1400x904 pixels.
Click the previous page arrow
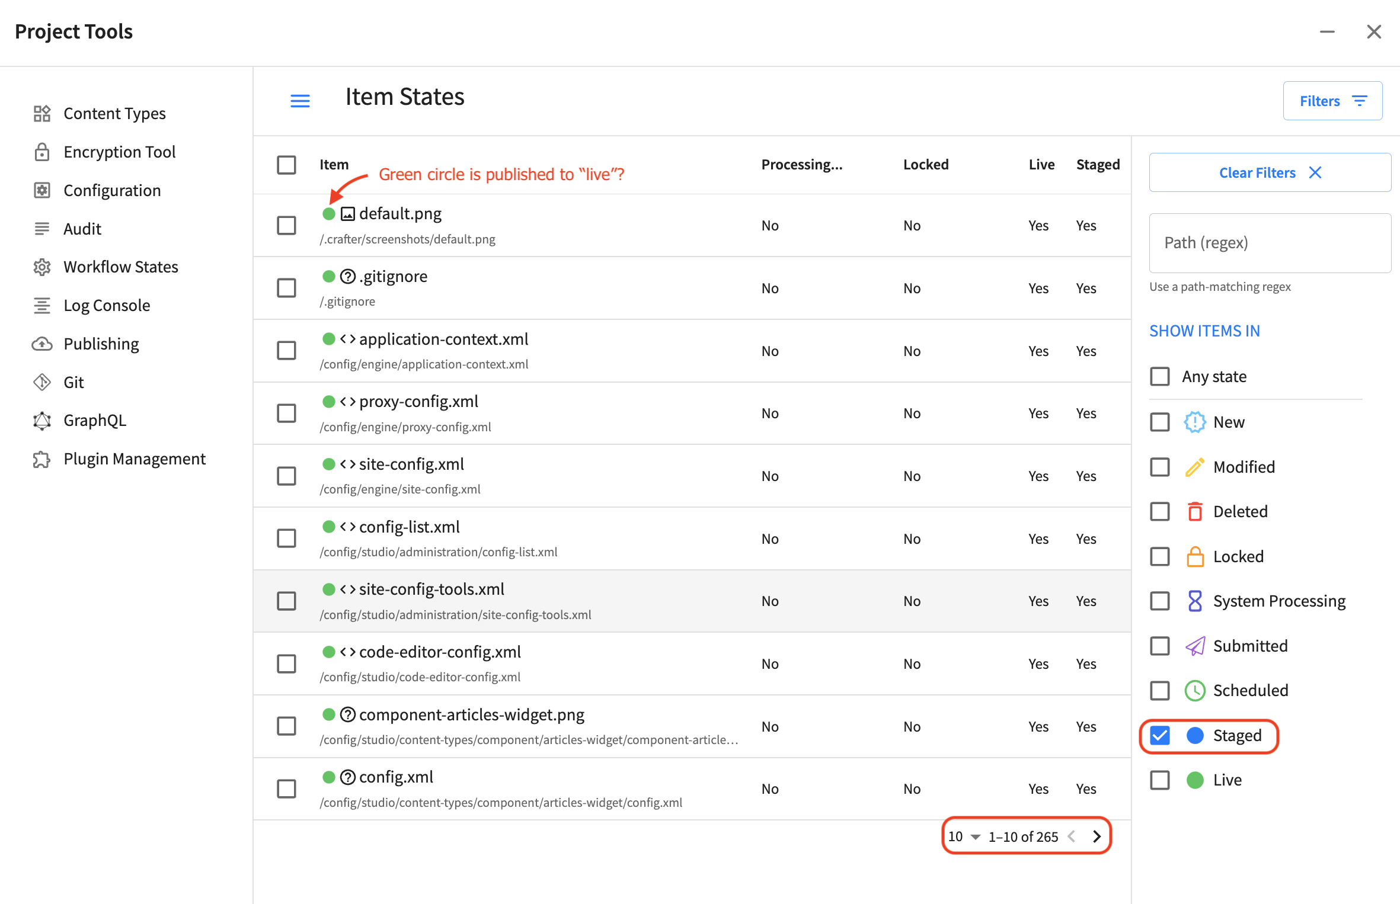[x=1072, y=836]
